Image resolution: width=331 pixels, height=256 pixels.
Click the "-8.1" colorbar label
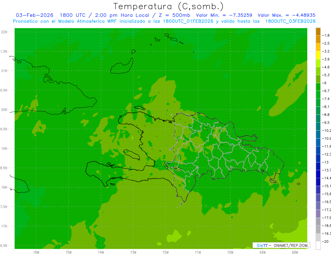(326, 107)
